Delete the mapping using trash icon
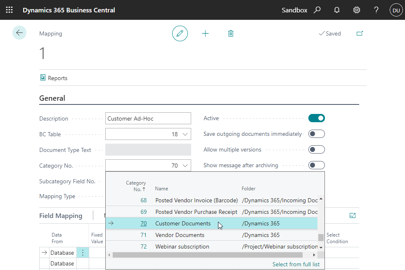Viewport: 405px width, 270px height. coord(231,33)
